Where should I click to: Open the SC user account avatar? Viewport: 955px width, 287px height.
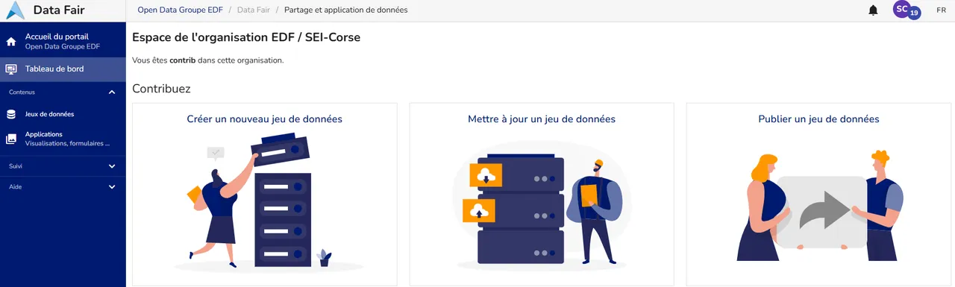click(x=902, y=9)
